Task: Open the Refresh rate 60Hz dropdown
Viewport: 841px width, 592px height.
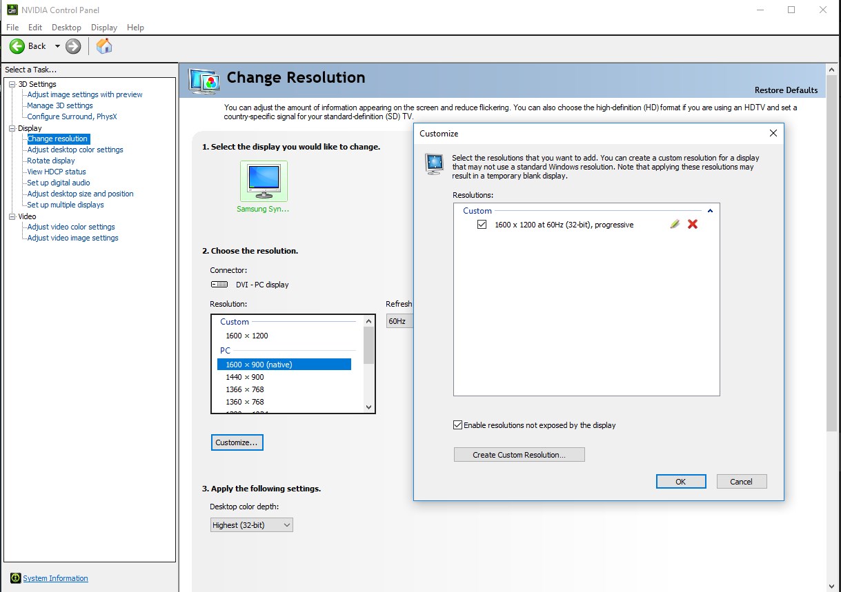Action: tap(399, 321)
